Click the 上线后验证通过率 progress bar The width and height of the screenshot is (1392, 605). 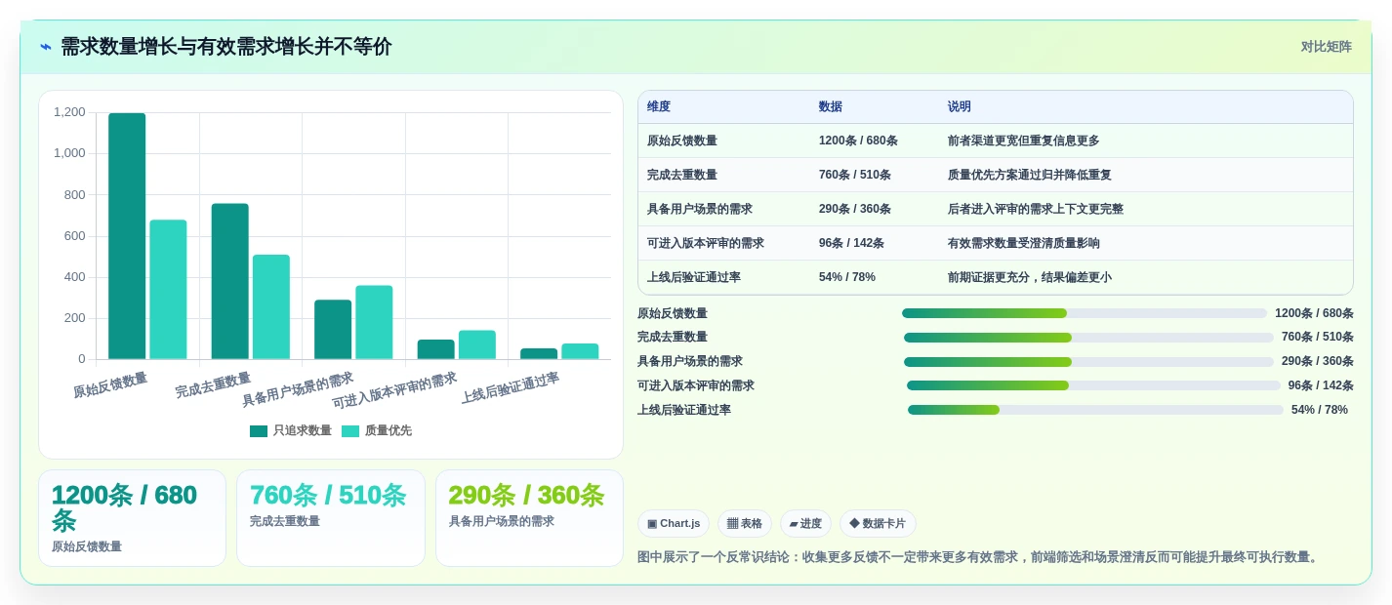coord(1095,410)
